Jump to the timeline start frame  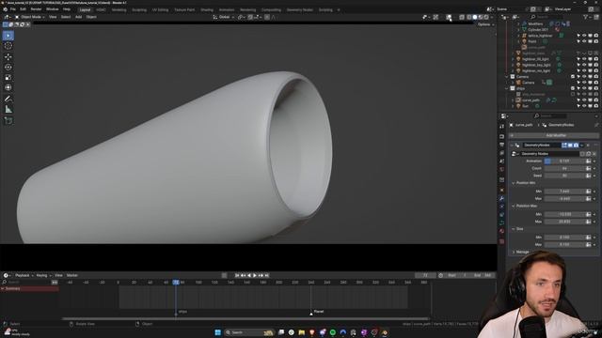point(237,275)
